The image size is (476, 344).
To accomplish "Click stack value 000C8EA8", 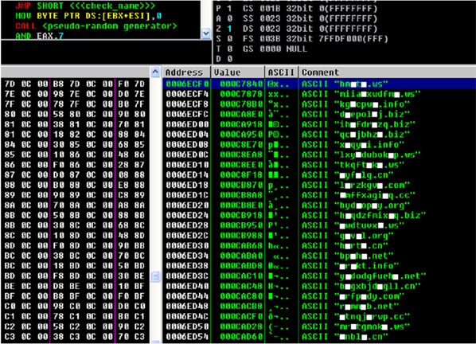I will 241,154.
